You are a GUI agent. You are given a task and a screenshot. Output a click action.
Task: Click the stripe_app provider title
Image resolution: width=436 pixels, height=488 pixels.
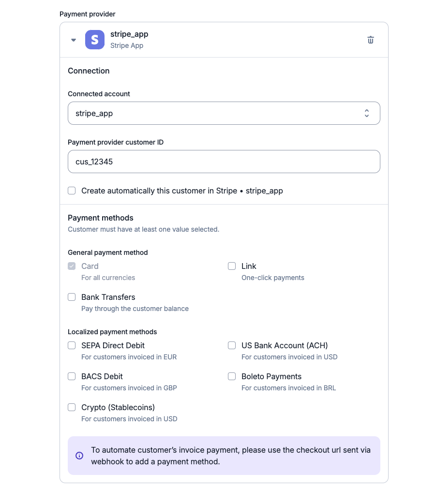pyautogui.click(x=129, y=34)
